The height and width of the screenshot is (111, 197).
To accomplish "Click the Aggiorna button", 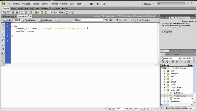I will 167,32.
